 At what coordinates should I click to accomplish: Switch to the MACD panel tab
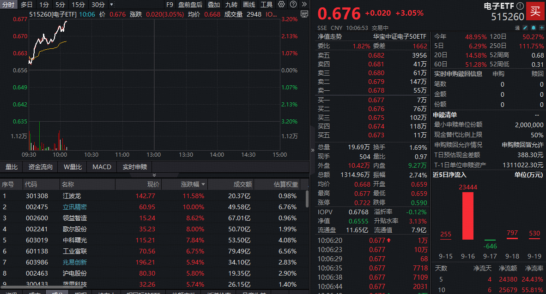[x=101, y=167]
